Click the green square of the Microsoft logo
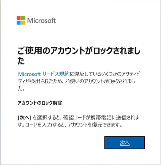This screenshot has height=165, width=161. (23, 18)
